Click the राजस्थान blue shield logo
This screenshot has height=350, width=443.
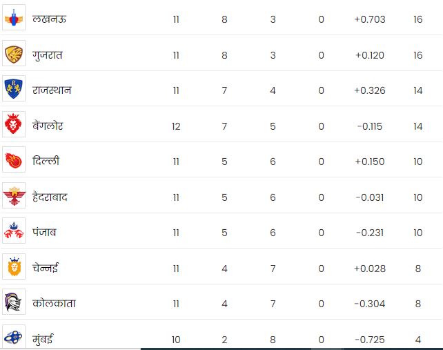click(14, 88)
